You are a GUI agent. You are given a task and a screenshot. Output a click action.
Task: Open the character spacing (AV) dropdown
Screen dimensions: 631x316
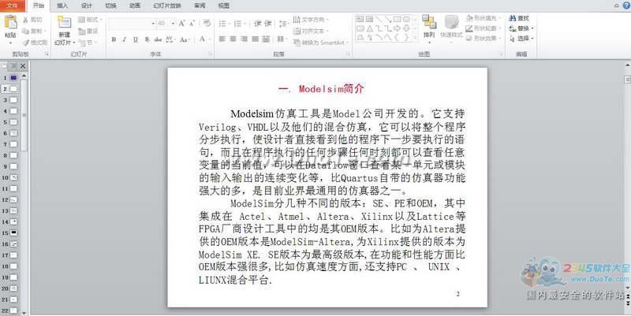tap(170, 39)
